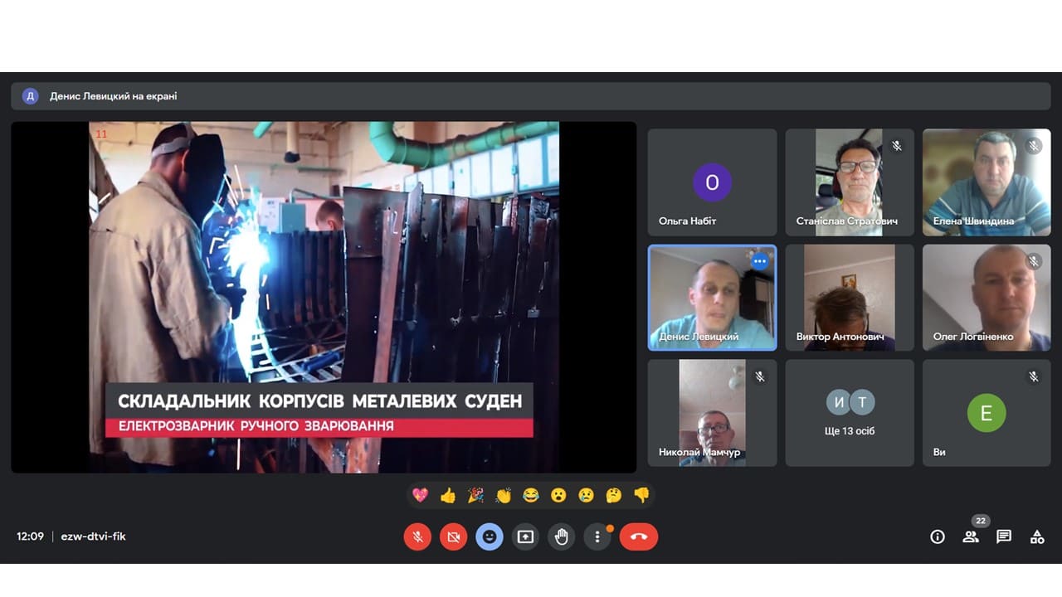
Task: Send the party popper reaction
Action: pos(475,495)
